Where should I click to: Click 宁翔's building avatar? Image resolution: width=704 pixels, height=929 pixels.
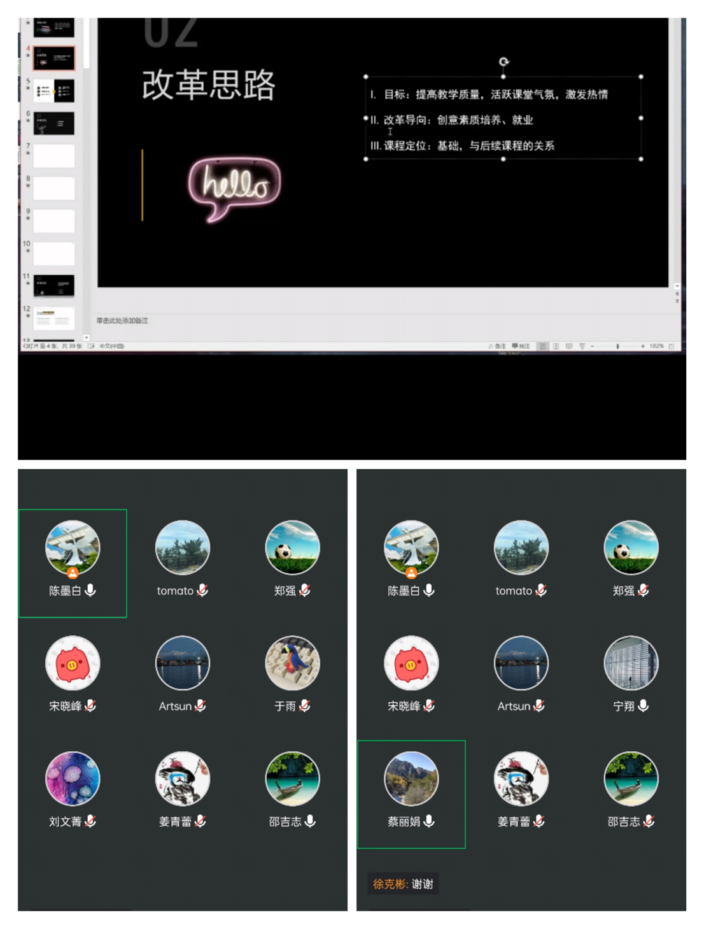[631, 663]
